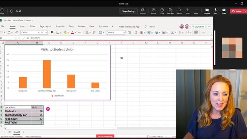247x139 pixels.
Task: Open the Teams People panel
Action: coord(154,11)
